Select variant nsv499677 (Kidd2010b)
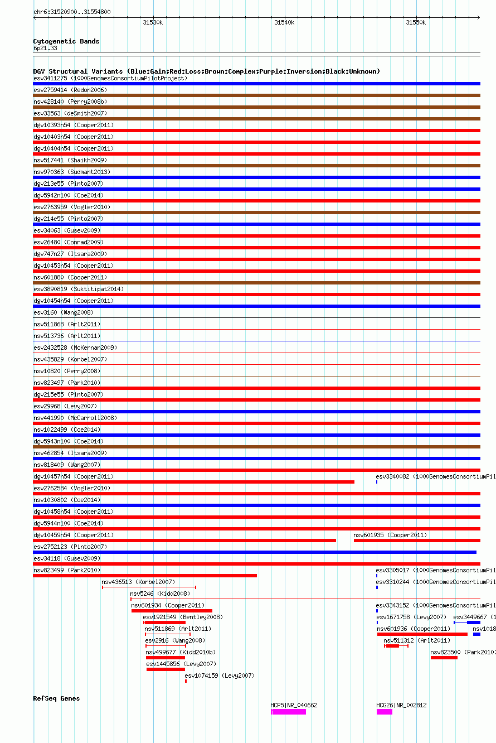496x743 pixels. [x=181, y=652]
